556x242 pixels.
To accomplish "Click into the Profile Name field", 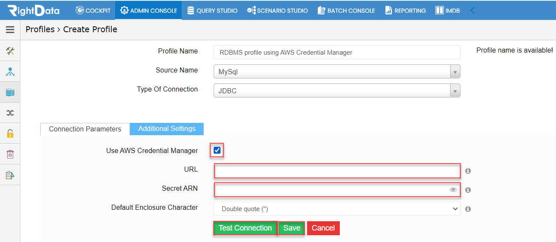I will click(x=337, y=53).
